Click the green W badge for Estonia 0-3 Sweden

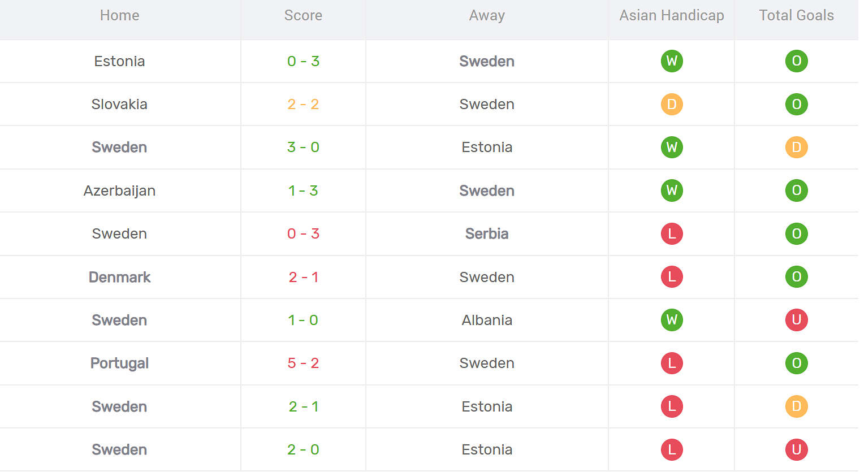click(x=672, y=61)
